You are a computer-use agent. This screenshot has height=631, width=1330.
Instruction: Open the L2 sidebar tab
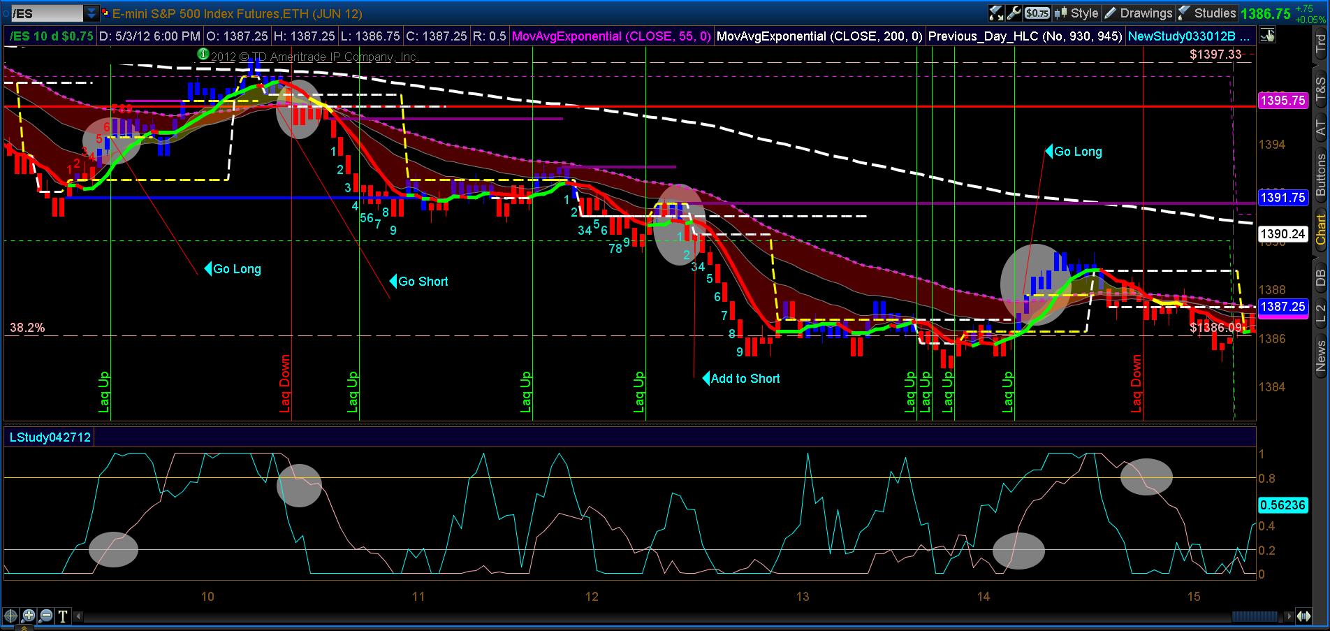pyautogui.click(x=1320, y=313)
